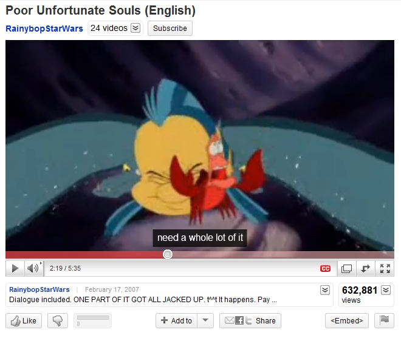Click the Embed button
Screen dimensions: 401x341
tap(347, 320)
